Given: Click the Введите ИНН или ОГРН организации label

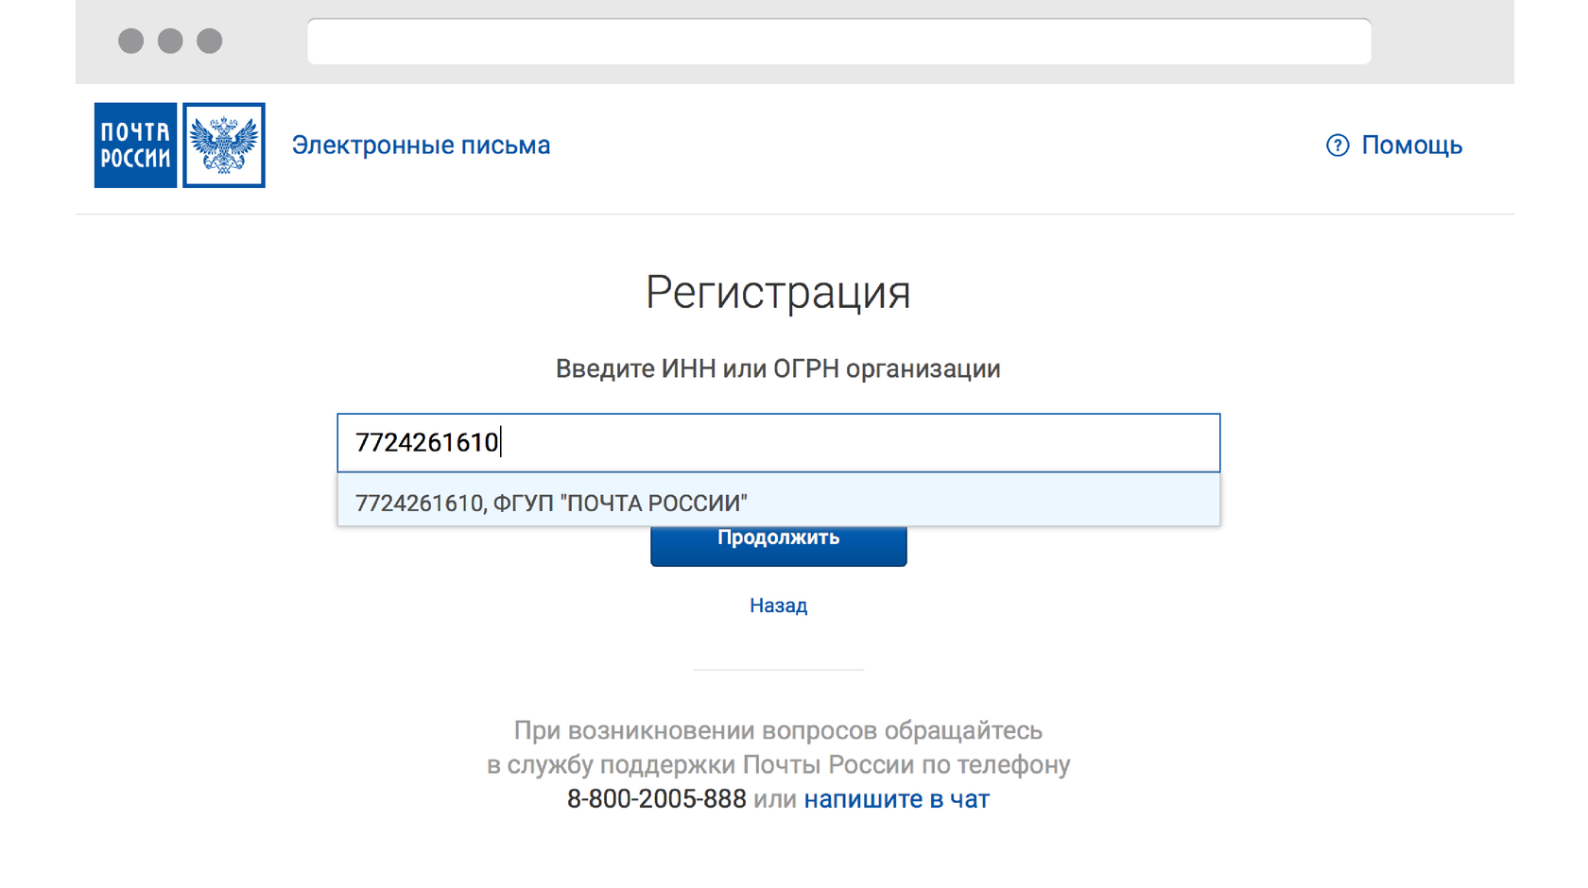Looking at the screenshot, I should 778,368.
